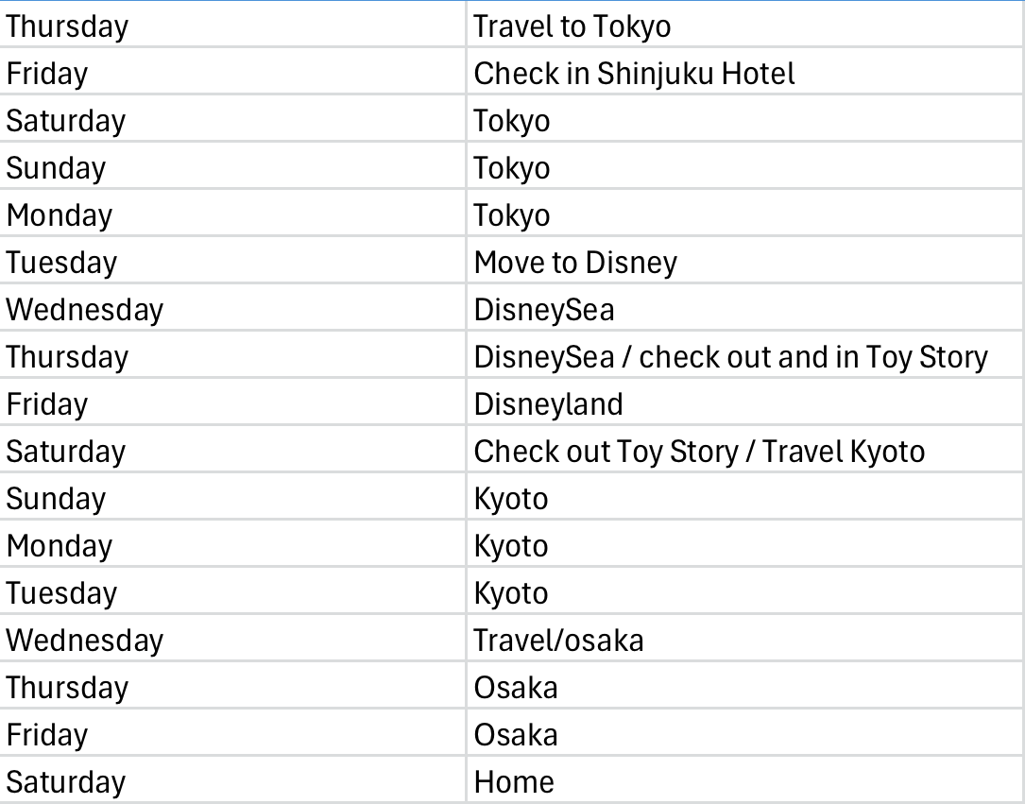
Task: Click the "Disneyland" cell
Action: [x=548, y=403]
